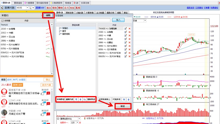Delete 2002 中鋼 with red X icon

coord(130,35)
